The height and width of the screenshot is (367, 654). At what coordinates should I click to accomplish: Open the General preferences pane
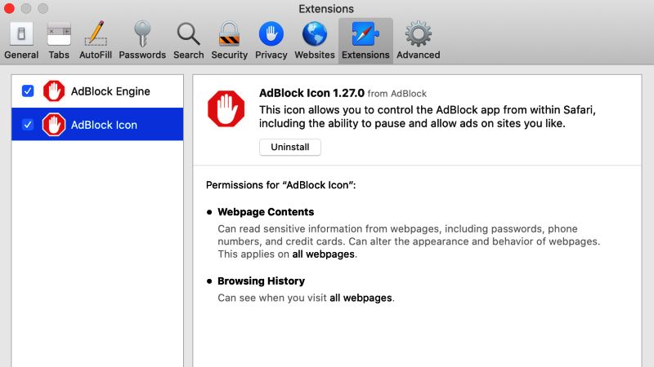click(21, 41)
